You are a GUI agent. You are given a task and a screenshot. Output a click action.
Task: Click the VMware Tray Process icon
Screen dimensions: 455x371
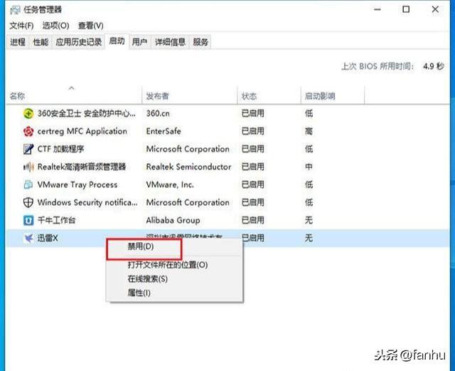(28, 184)
